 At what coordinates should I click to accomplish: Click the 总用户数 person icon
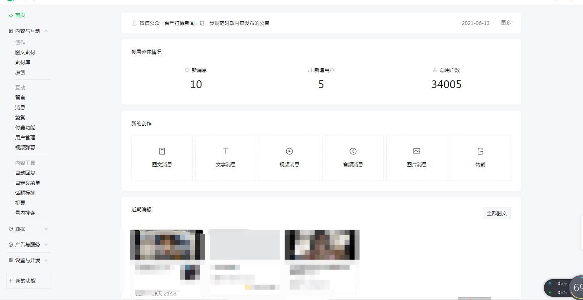click(435, 70)
